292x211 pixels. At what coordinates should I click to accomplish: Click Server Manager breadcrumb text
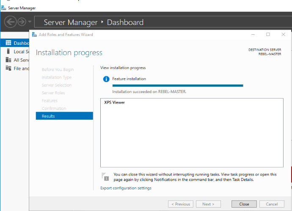click(x=71, y=22)
